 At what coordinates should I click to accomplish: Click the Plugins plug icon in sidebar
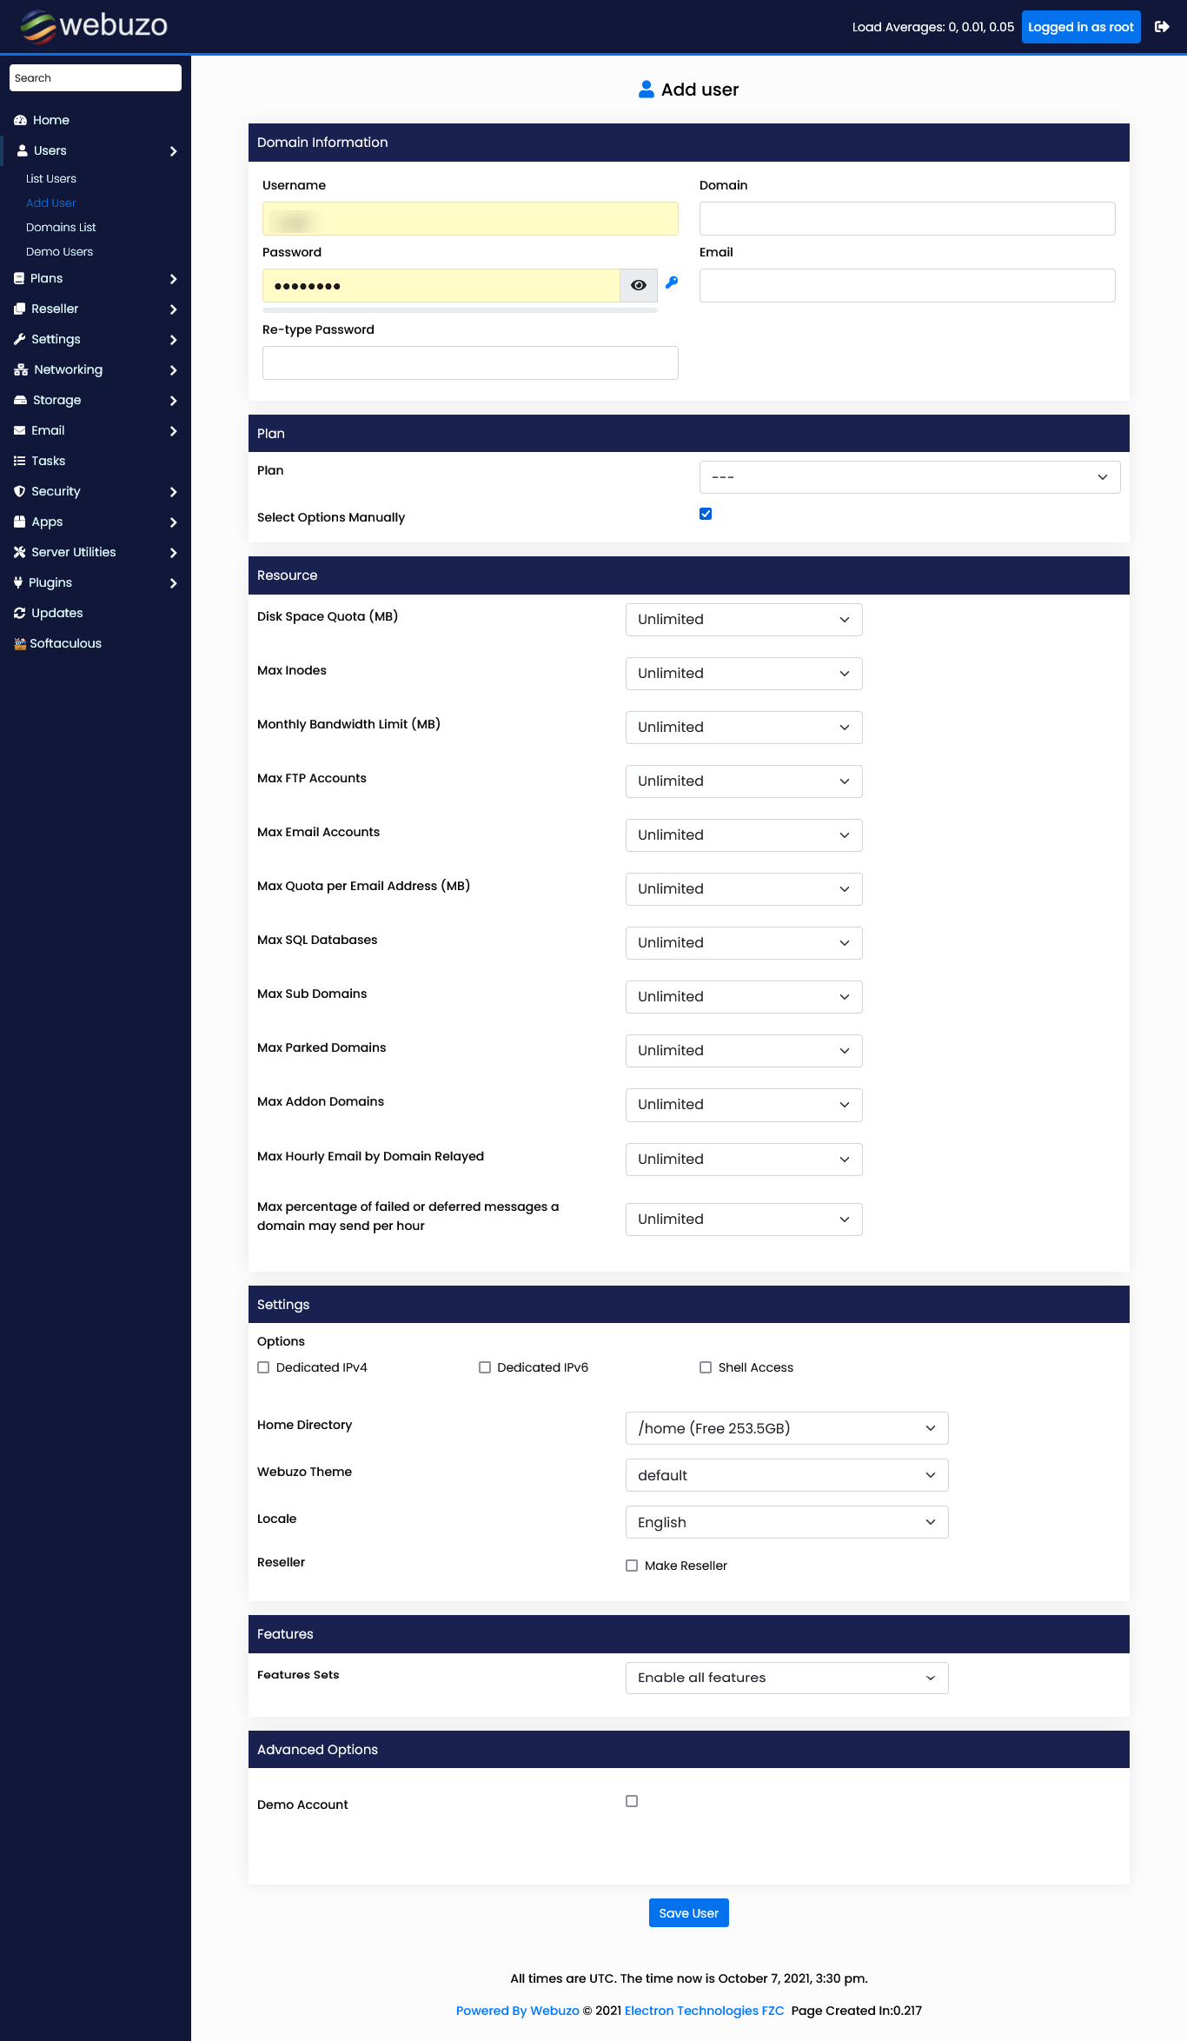pos(18,583)
